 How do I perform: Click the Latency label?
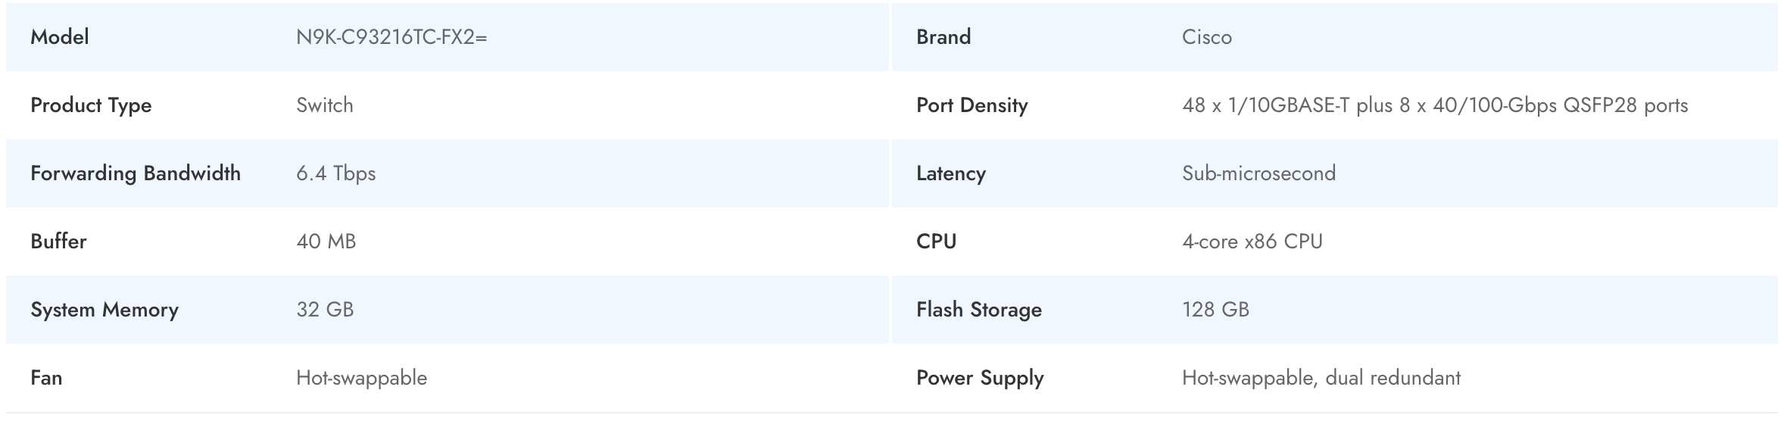950,173
